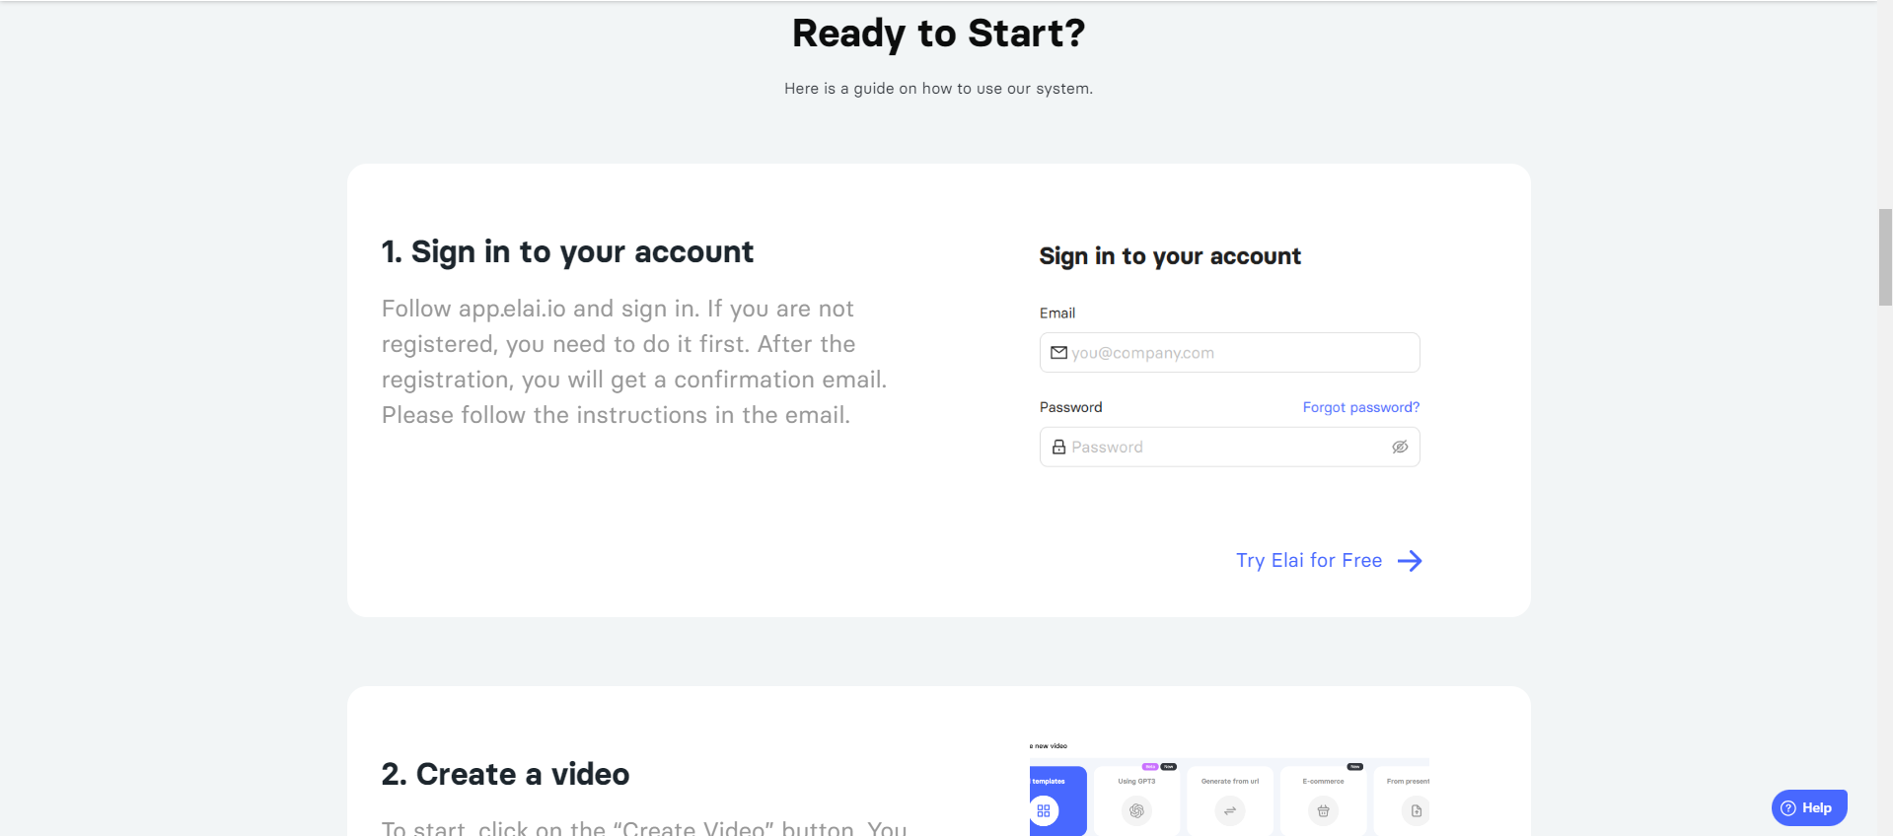Open the Help chat button
The width and height of the screenshot is (1893, 836).
(x=1809, y=808)
